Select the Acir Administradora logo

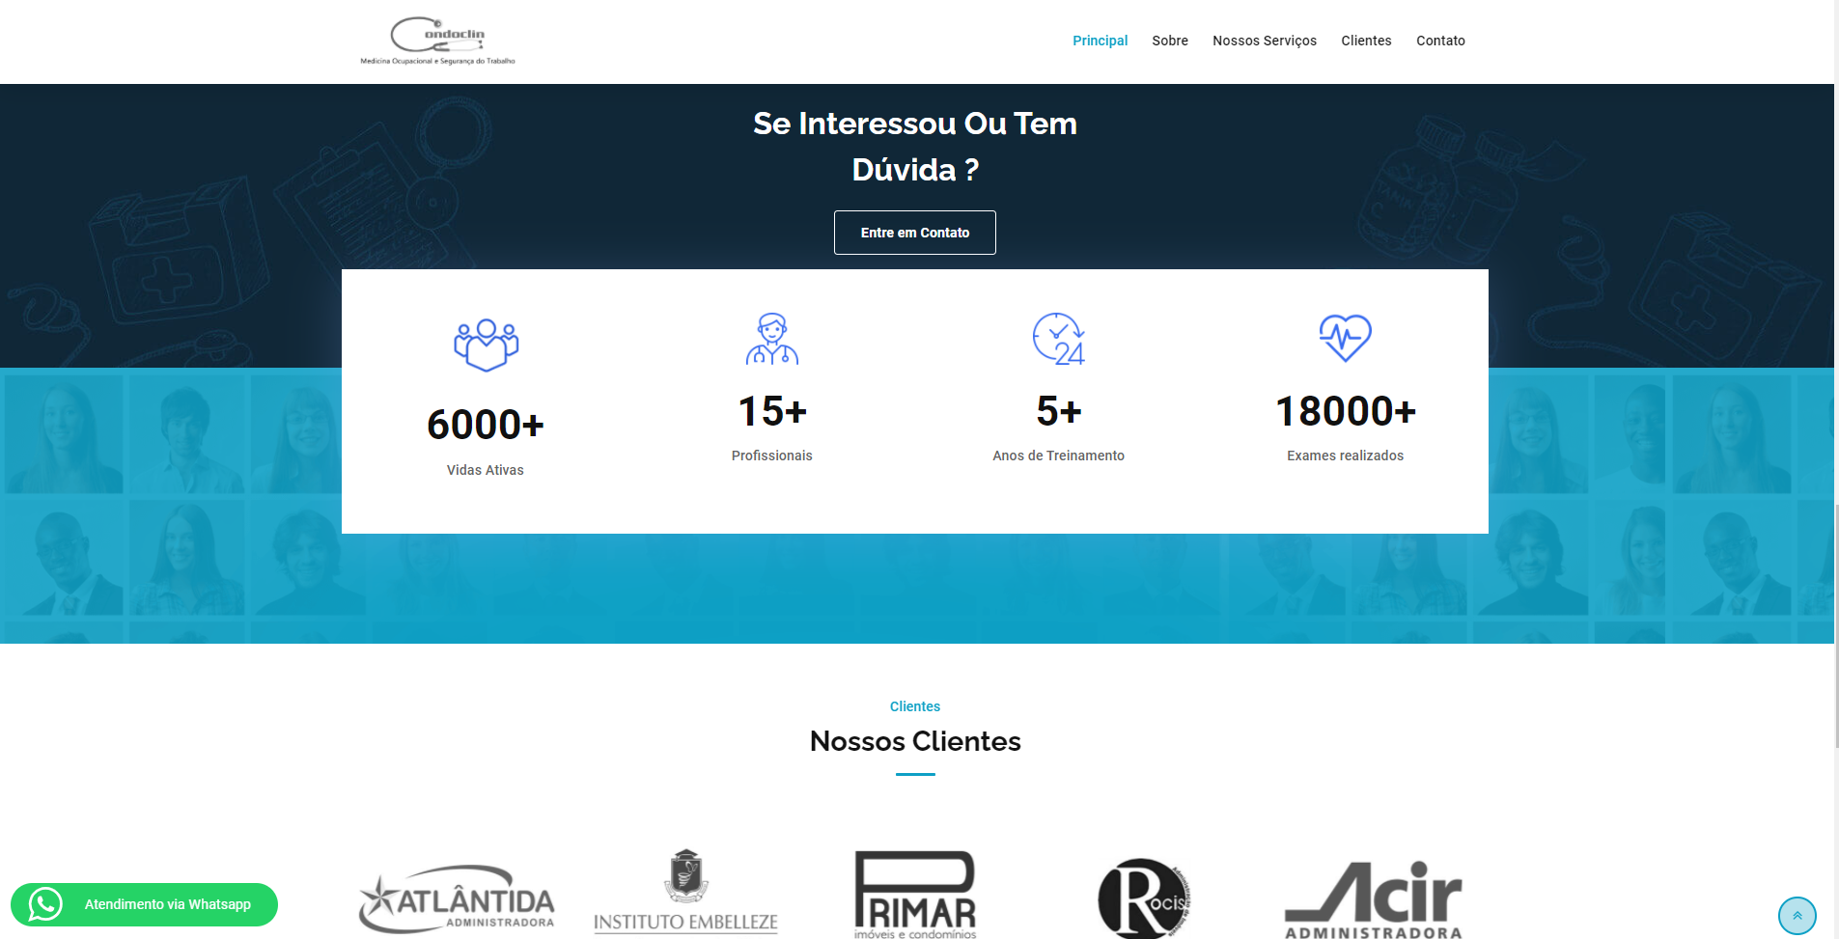(x=1373, y=899)
